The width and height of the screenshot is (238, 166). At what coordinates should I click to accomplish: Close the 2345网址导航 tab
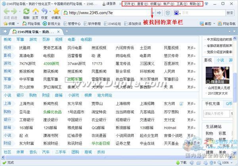[x=58, y=32]
